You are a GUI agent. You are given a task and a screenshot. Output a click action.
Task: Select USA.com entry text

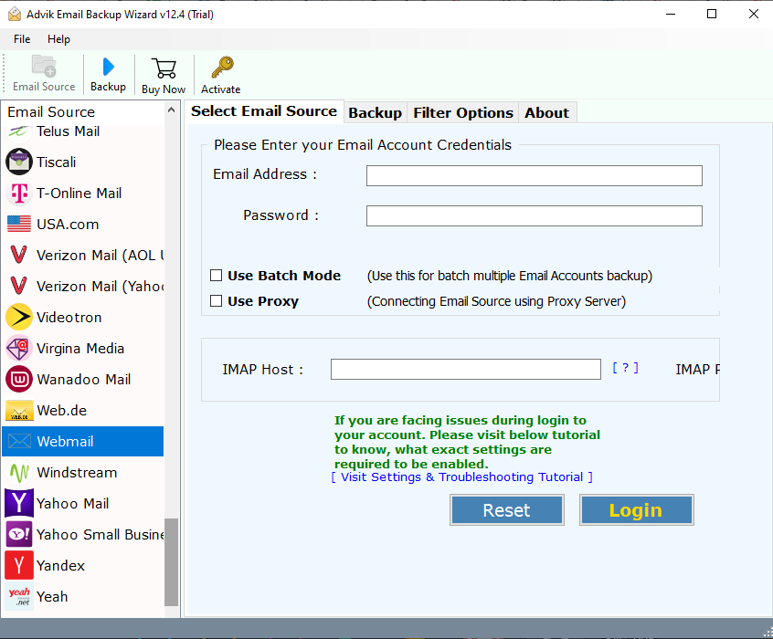pos(68,225)
